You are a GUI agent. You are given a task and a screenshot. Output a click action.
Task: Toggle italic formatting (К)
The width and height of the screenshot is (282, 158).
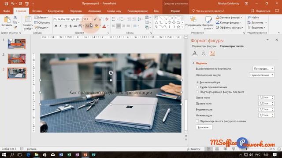click(x=61, y=26)
